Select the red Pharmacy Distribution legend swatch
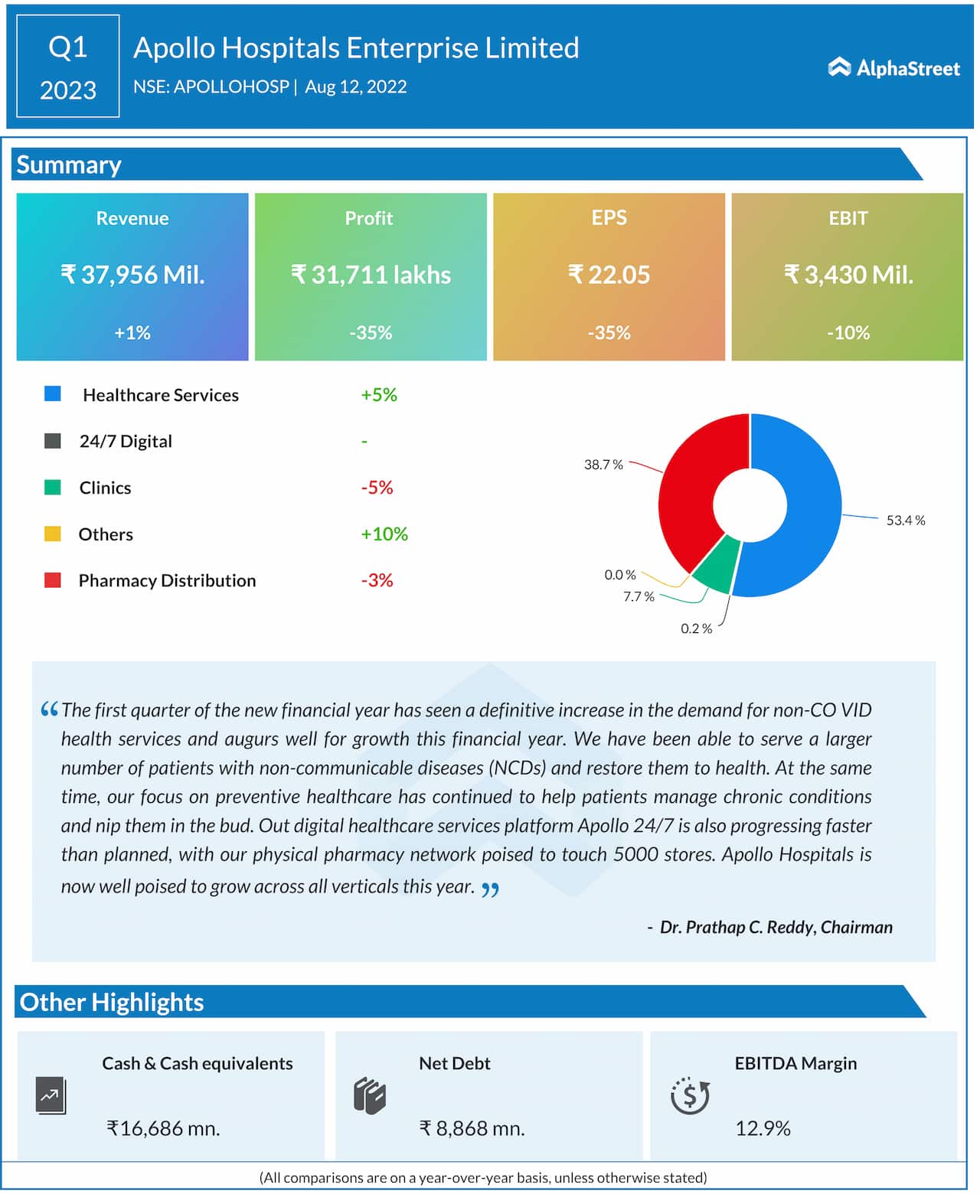The height and width of the screenshot is (1194, 980). tap(52, 580)
